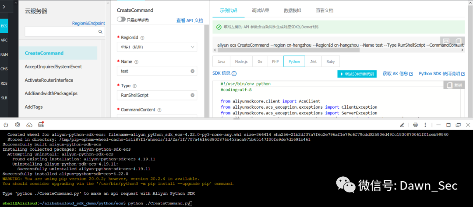Click the RegionId help icon
473x207 pixels.
tap(142, 38)
